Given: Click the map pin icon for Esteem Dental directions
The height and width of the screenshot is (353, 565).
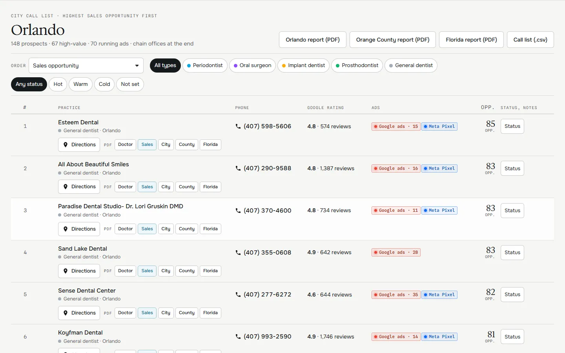Looking at the screenshot, I should tap(66, 145).
